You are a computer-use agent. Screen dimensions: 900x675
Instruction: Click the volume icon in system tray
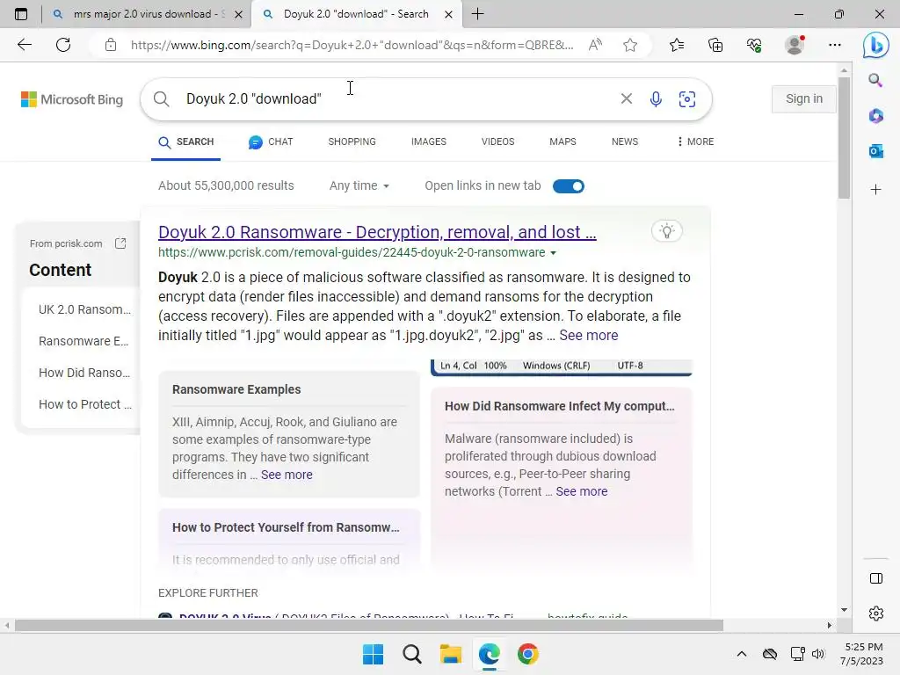tap(818, 654)
